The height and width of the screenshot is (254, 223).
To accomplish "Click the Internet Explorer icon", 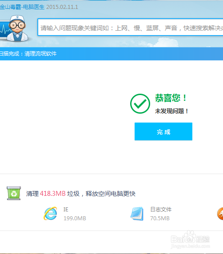I will 50,214.
